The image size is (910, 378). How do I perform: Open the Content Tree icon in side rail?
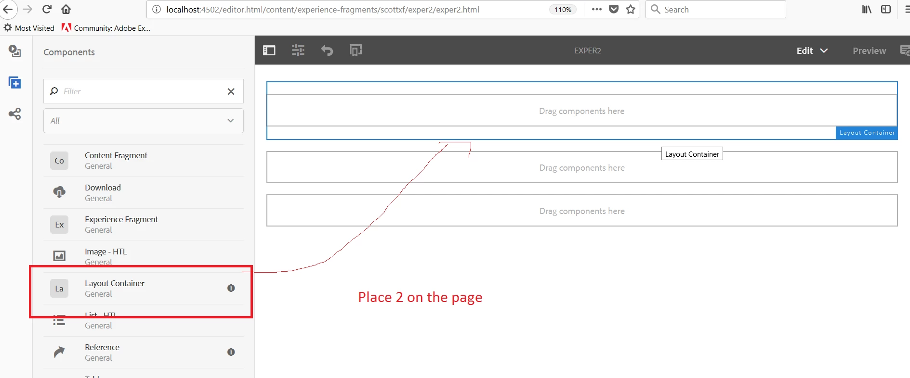click(15, 114)
